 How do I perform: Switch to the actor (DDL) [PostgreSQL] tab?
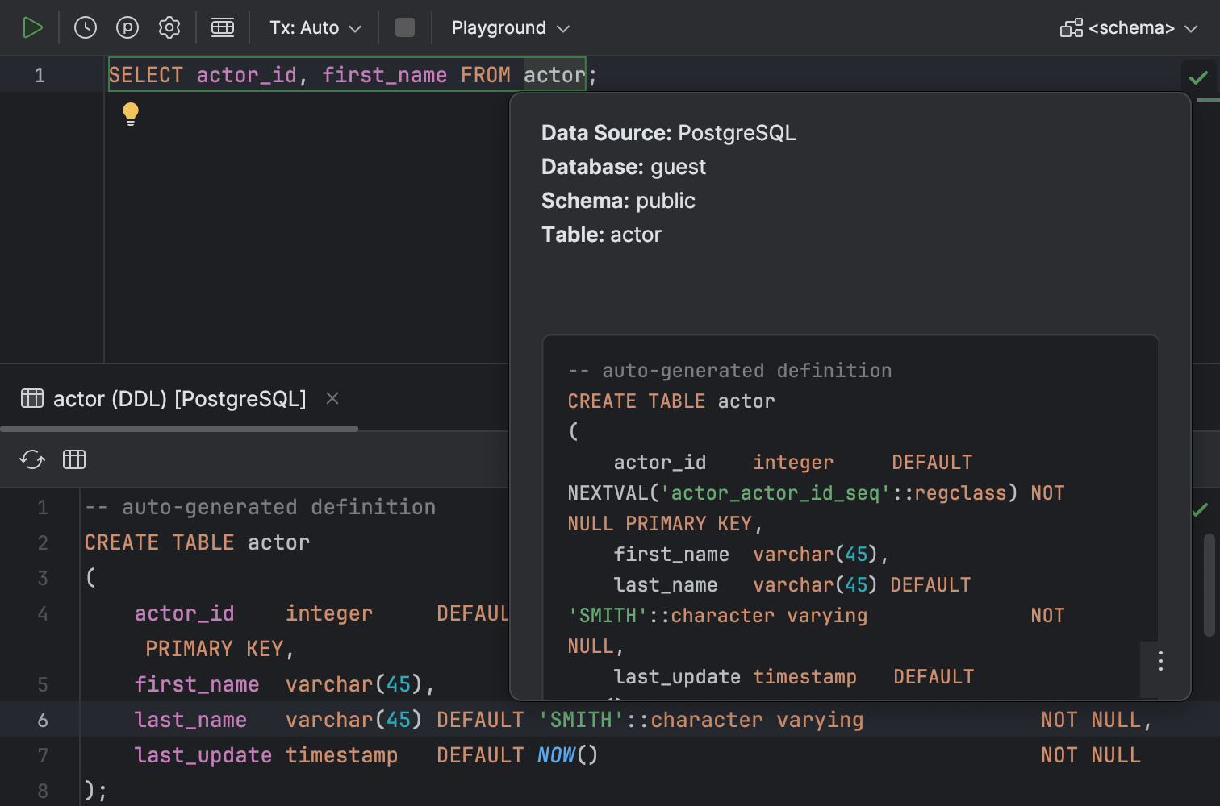179,398
